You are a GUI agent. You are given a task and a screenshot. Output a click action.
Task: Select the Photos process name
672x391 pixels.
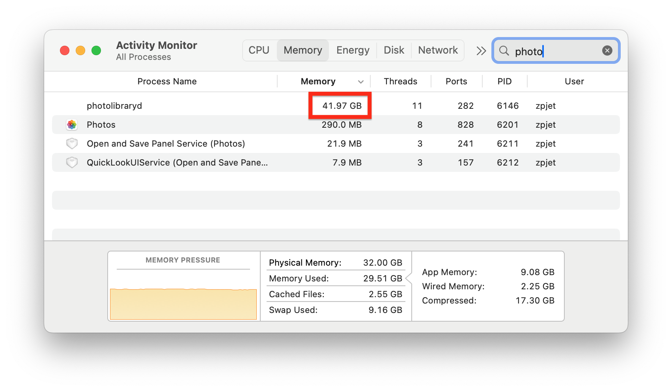pos(101,125)
